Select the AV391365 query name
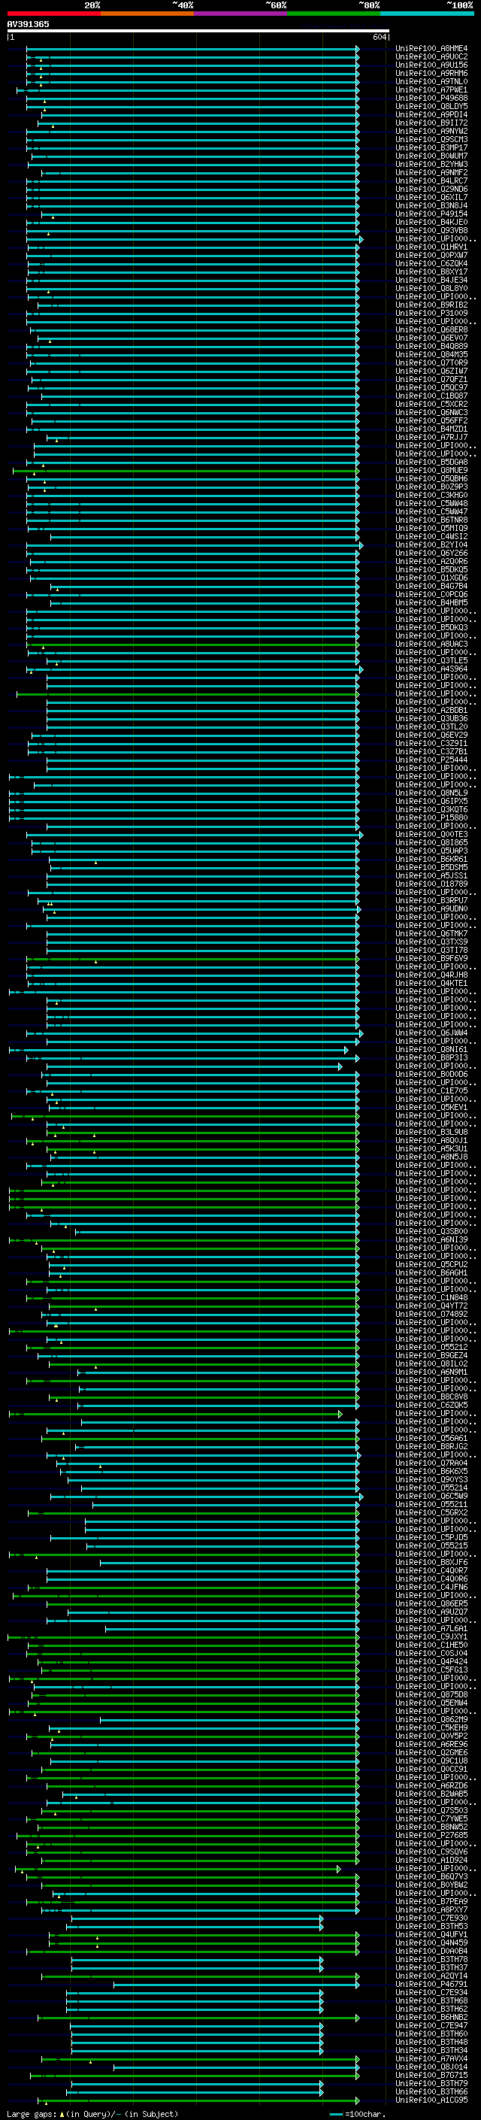Screen dimensions: 481x2120 click(x=28, y=24)
